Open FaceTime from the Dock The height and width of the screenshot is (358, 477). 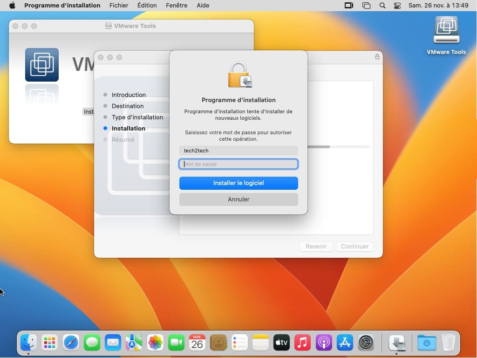coord(176,343)
